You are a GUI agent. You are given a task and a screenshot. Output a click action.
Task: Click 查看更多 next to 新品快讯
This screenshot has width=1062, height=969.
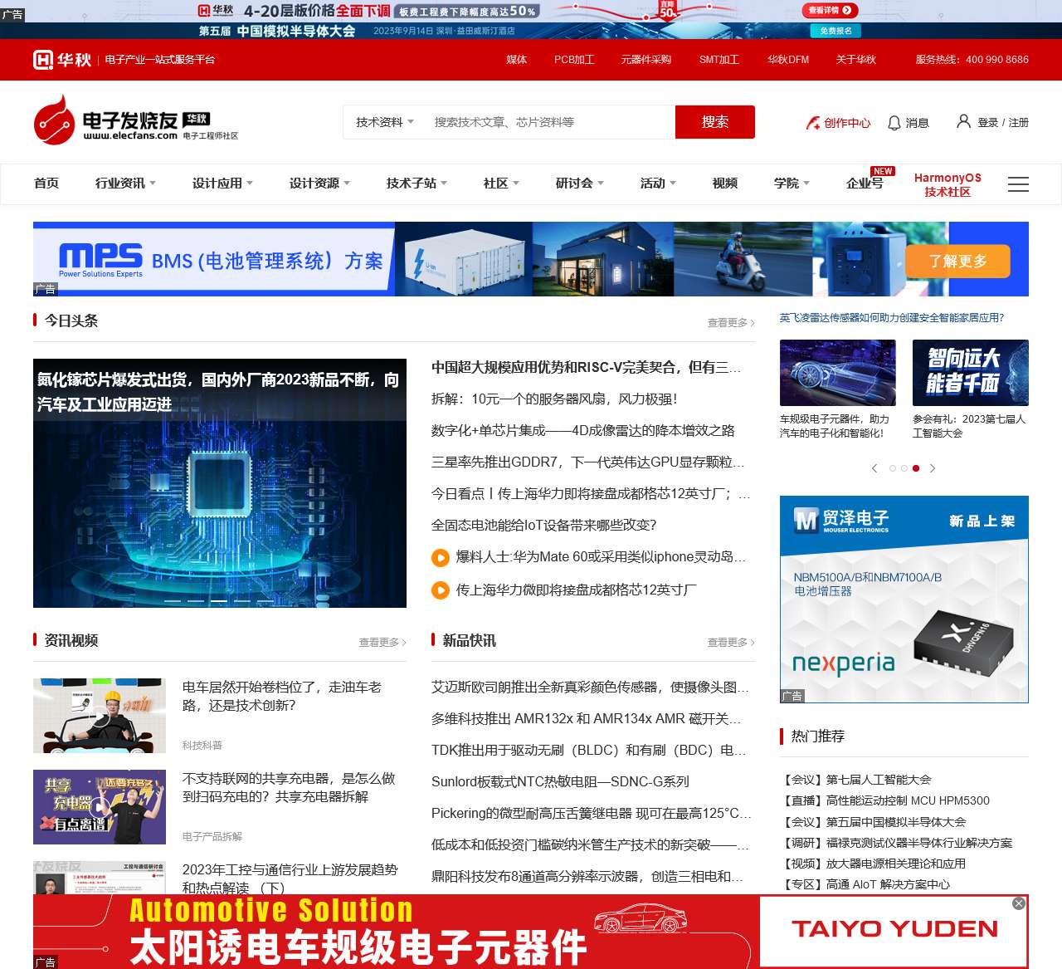(x=731, y=643)
